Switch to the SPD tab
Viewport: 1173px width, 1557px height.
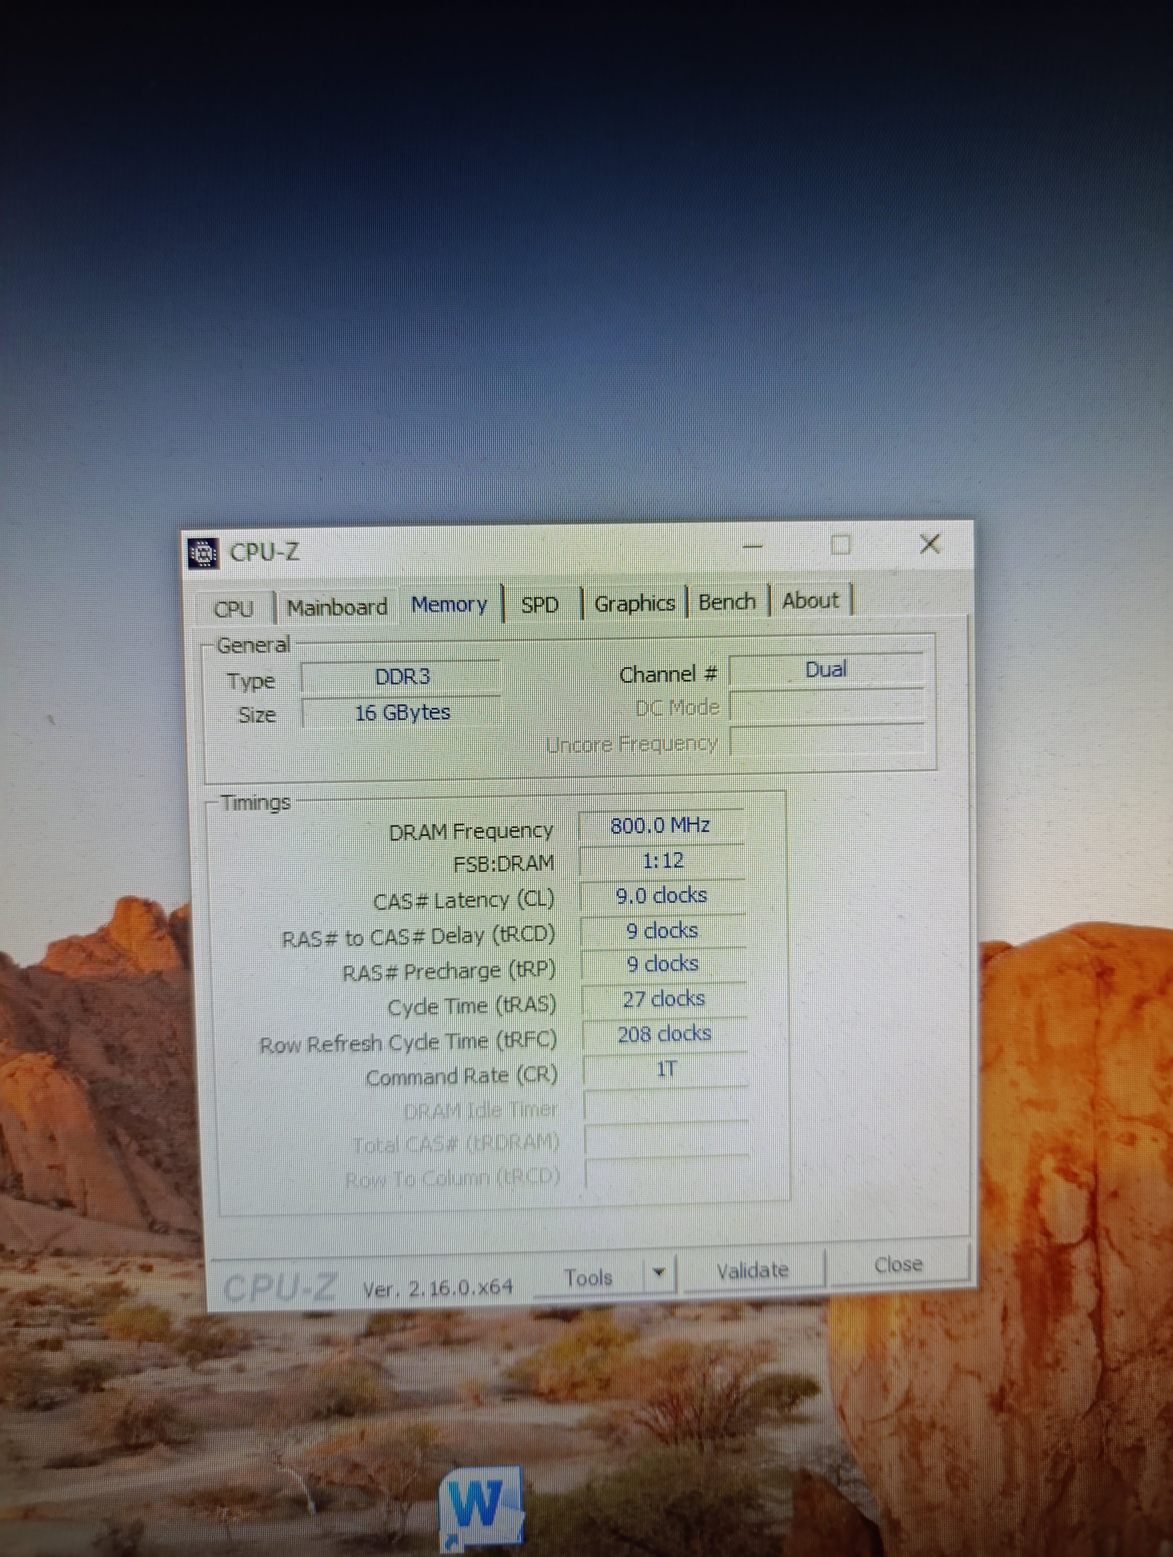[x=539, y=604]
